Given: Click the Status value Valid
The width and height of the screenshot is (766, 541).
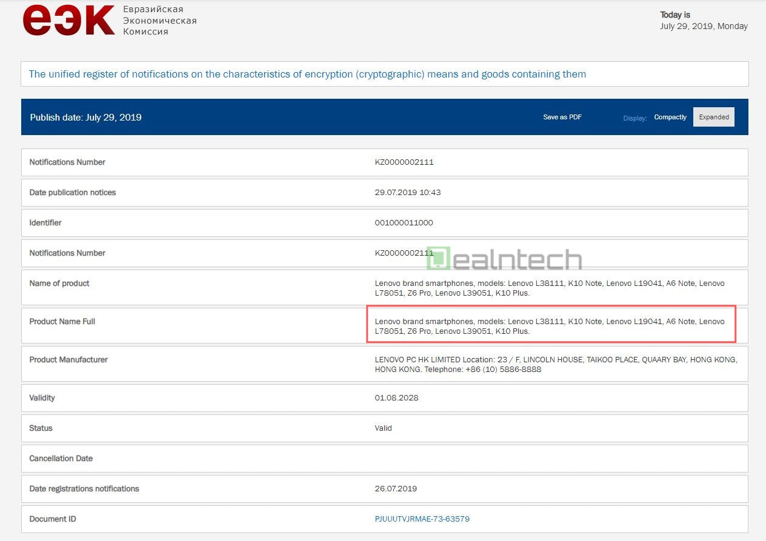Looking at the screenshot, I should (383, 428).
